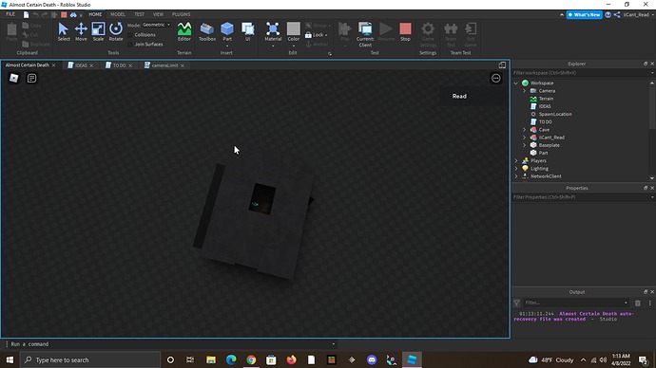The width and height of the screenshot is (656, 368).
Task: Select Terrain in the Explorer
Action: tap(546, 99)
